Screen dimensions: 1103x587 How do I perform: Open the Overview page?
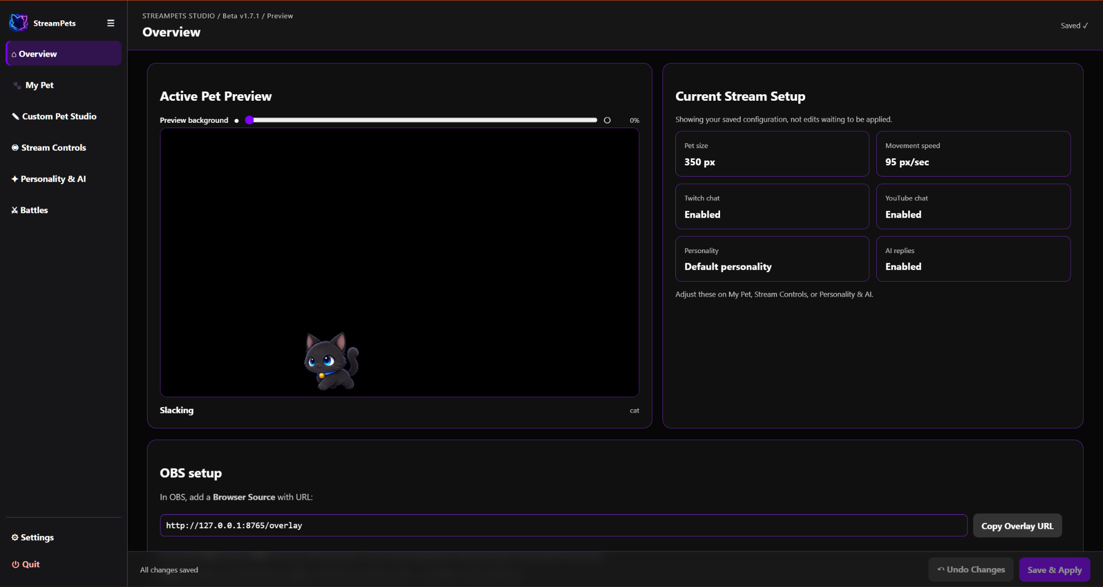pos(64,54)
